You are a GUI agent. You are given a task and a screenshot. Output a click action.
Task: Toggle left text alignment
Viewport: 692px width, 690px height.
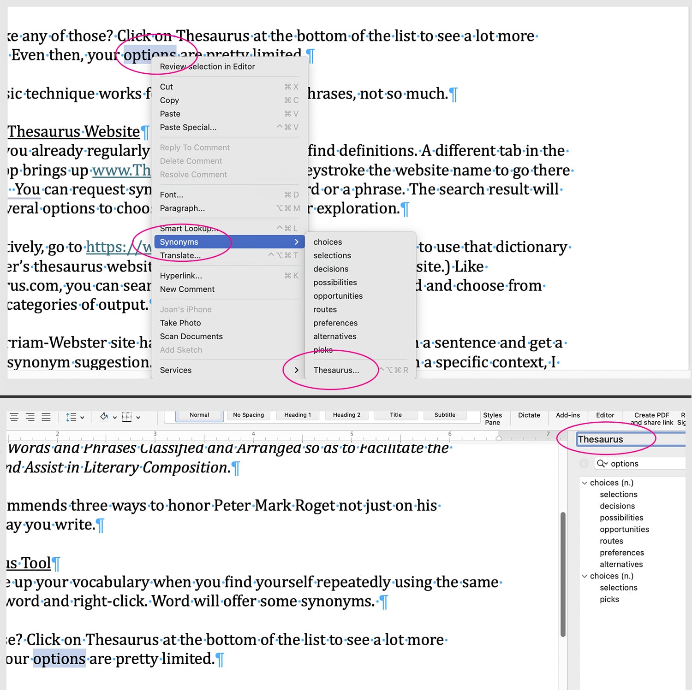(14, 417)
